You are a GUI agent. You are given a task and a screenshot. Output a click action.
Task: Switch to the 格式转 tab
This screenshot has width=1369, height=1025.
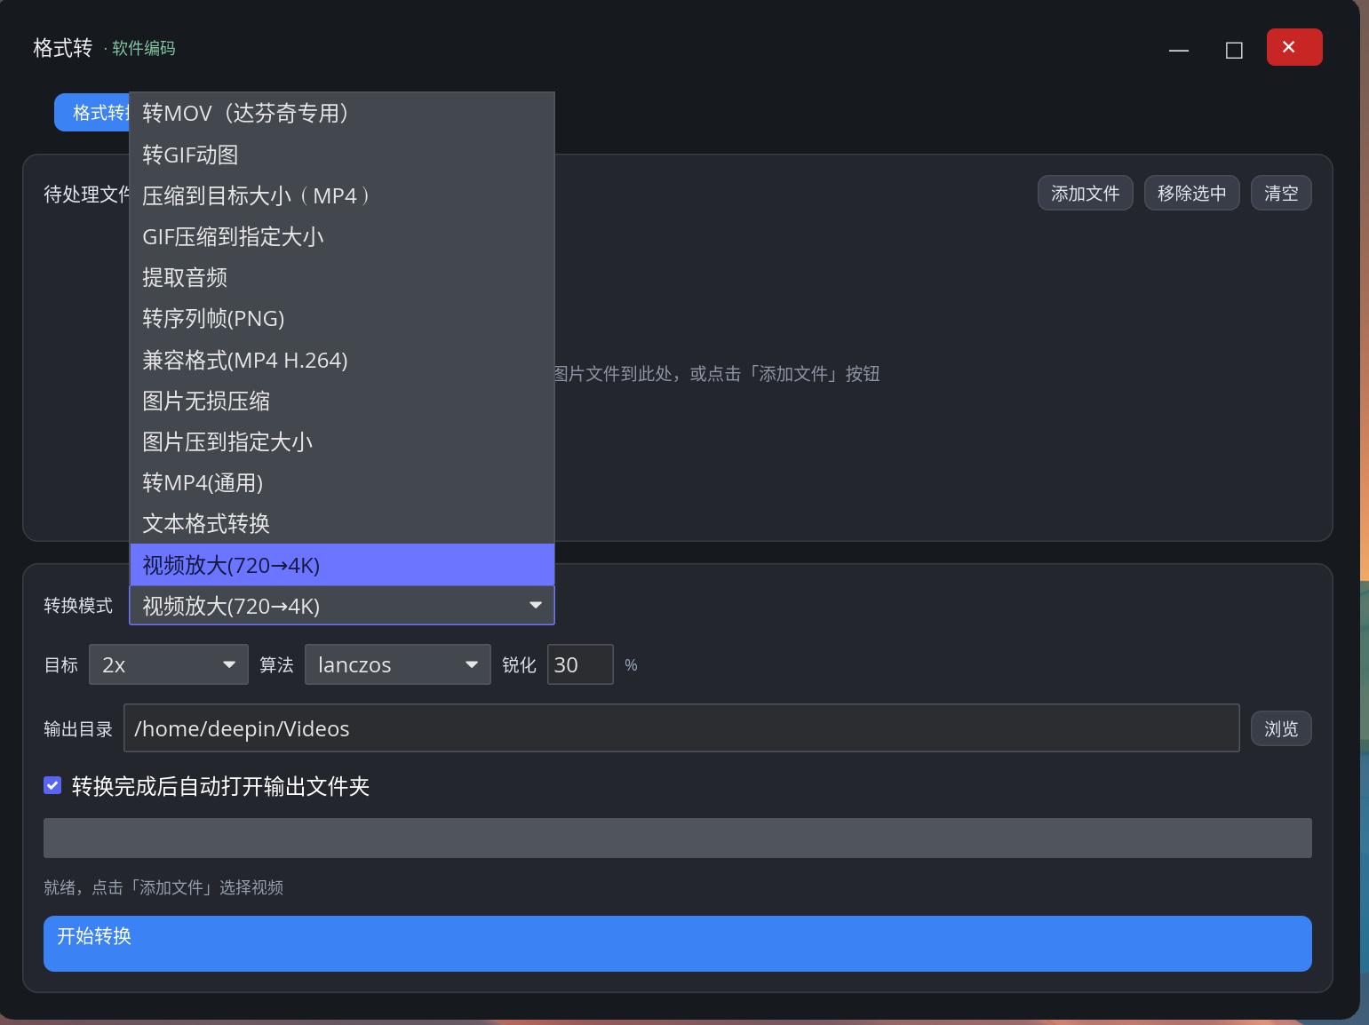click(92, 113)
